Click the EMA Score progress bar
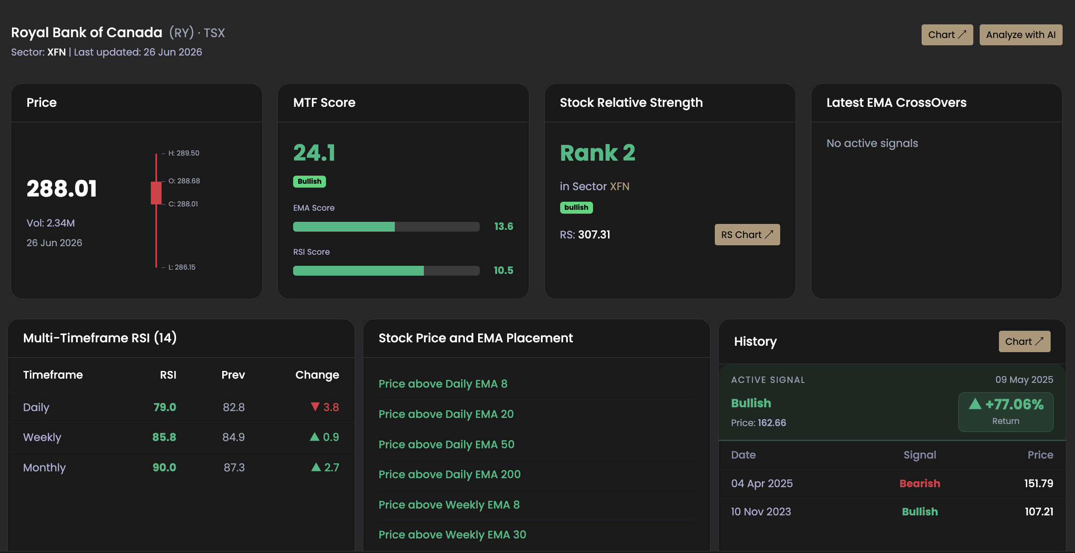Screen dimensions: 1075x553 tap(386, 226)
